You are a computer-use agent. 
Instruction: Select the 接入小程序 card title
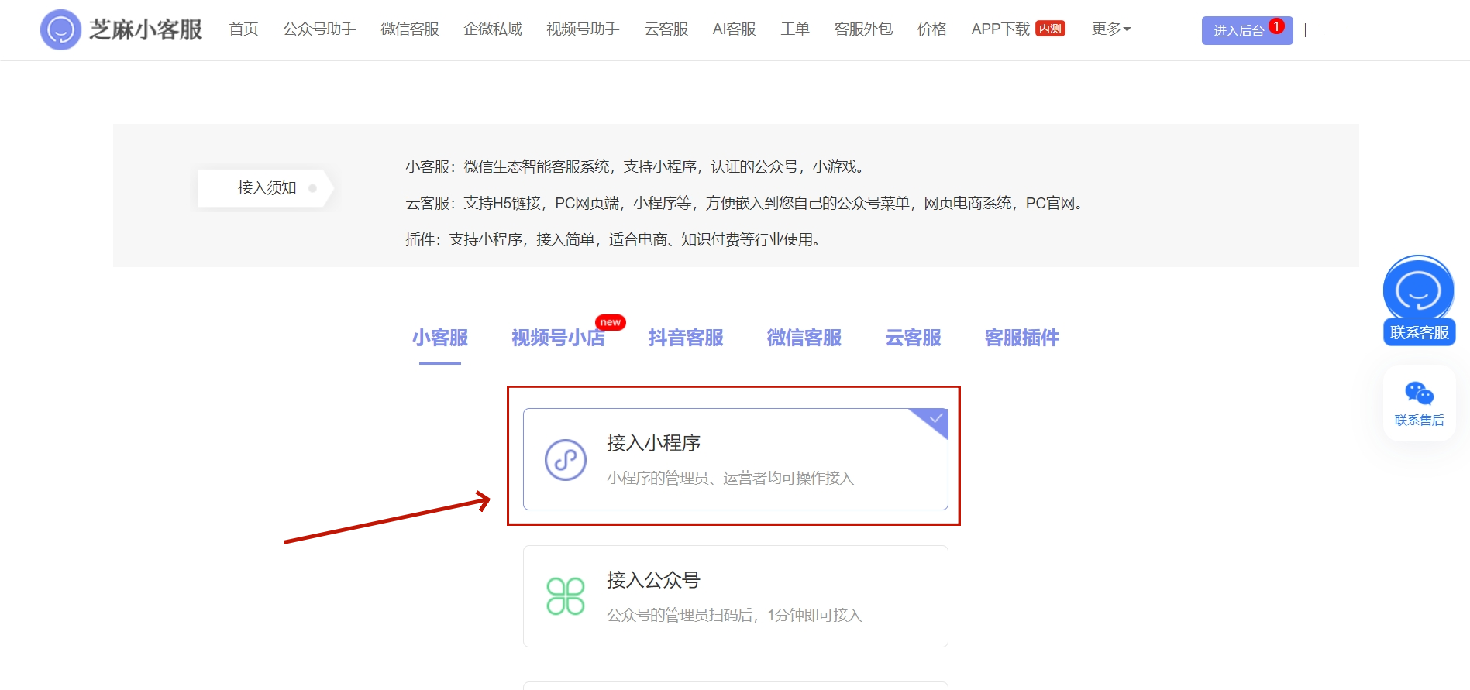pyautogui.click(x=653, y=443)
